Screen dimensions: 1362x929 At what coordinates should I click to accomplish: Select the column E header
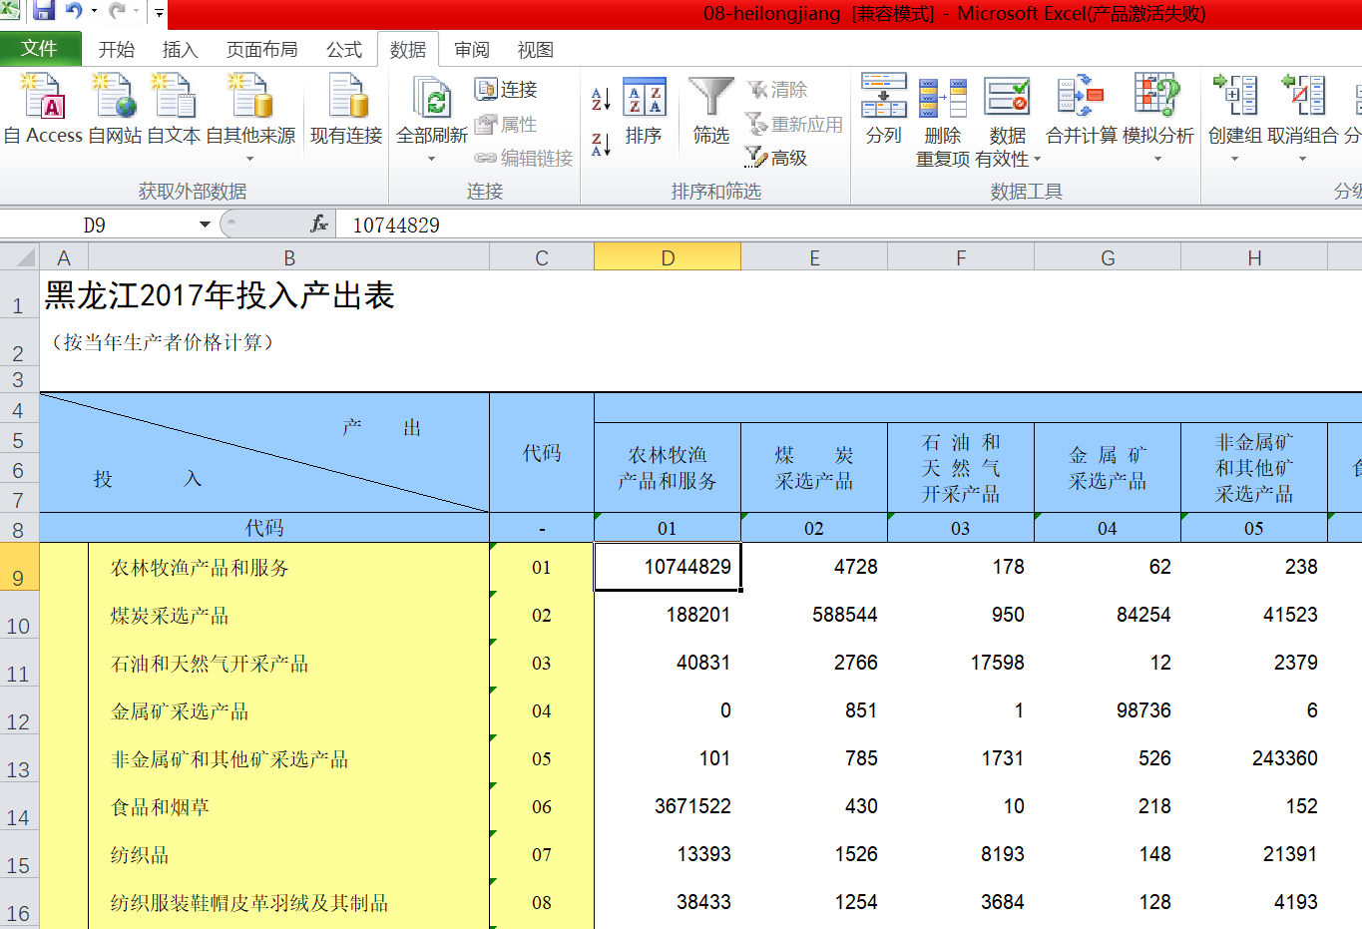[x=814, y=258]
